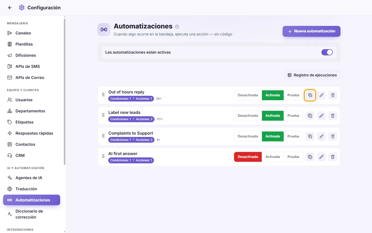
Task: Set Label new leads to Desactivada
Action: pyautogui.click(x=248, y=116)
